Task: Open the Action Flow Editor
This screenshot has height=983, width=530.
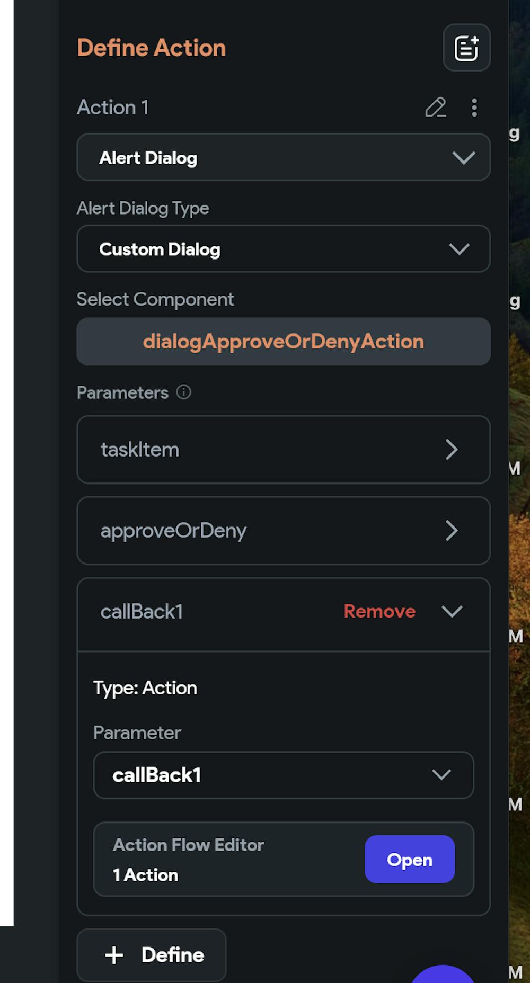Action: coord(409,859)
